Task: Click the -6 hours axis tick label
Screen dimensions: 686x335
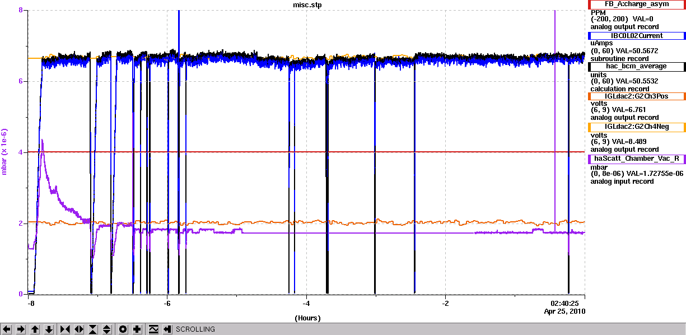Action: [167, 303]
